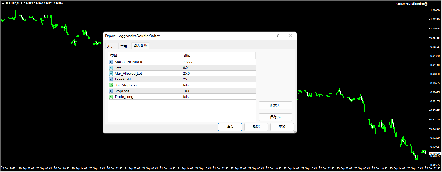
Task: Click the help question mark button
Action: pyautogui.click(x=278, y=36)
